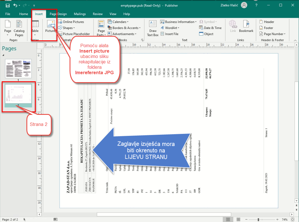Click the scroll right arrow
299x222 pixels.
[x=292, y=214]
